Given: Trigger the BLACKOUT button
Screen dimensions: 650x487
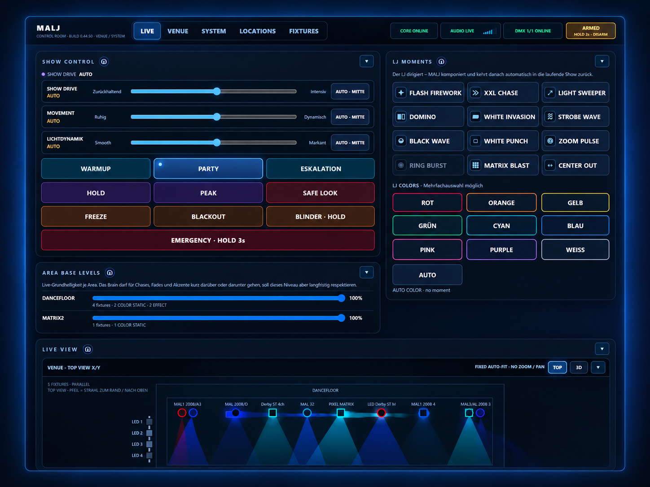Looking at the screenshot, I should pyautogui.click(x=208, y=217).
